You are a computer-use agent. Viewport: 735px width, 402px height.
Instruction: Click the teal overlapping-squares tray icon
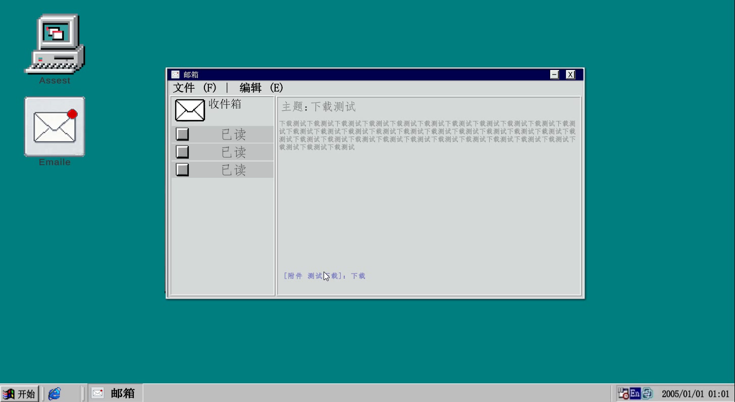click(x=647, y=393)
